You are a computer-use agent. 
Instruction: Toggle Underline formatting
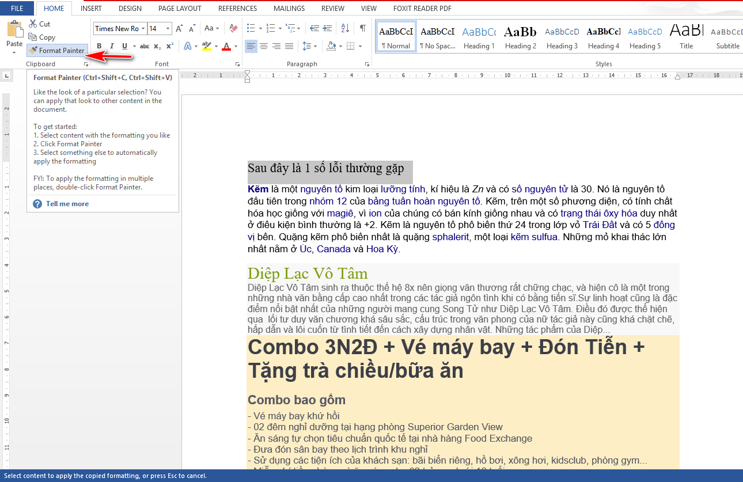tap(124, 46)
